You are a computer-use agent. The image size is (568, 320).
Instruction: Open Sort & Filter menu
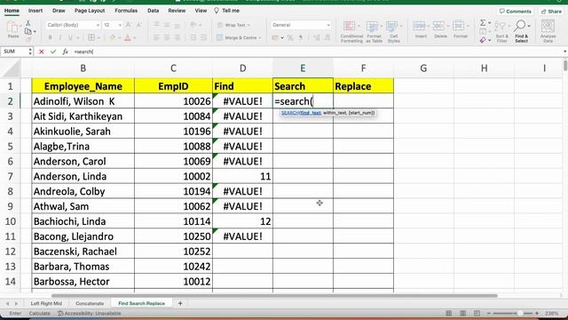[501, 32]
